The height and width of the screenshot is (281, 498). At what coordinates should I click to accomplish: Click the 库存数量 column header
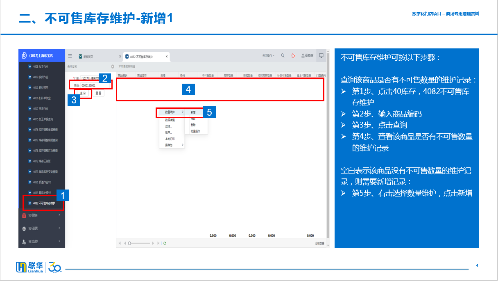tap(228, 75)
